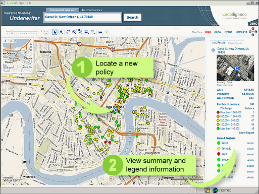Click the Number of policies label
This screenshot has height=194, width=259.
pos(228,104)
